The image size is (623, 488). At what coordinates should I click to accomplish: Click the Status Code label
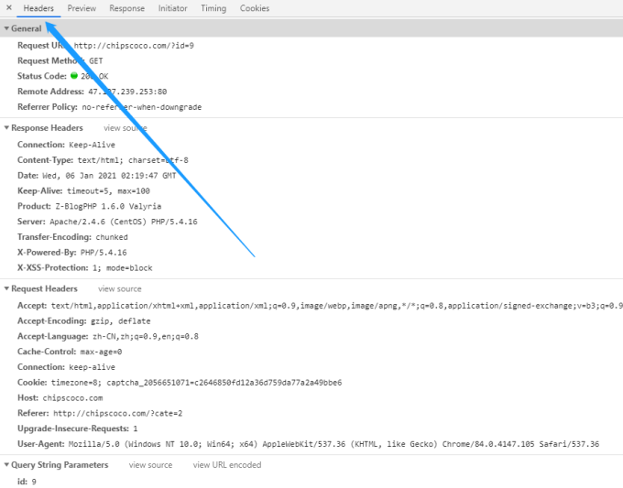pos(42,76)
